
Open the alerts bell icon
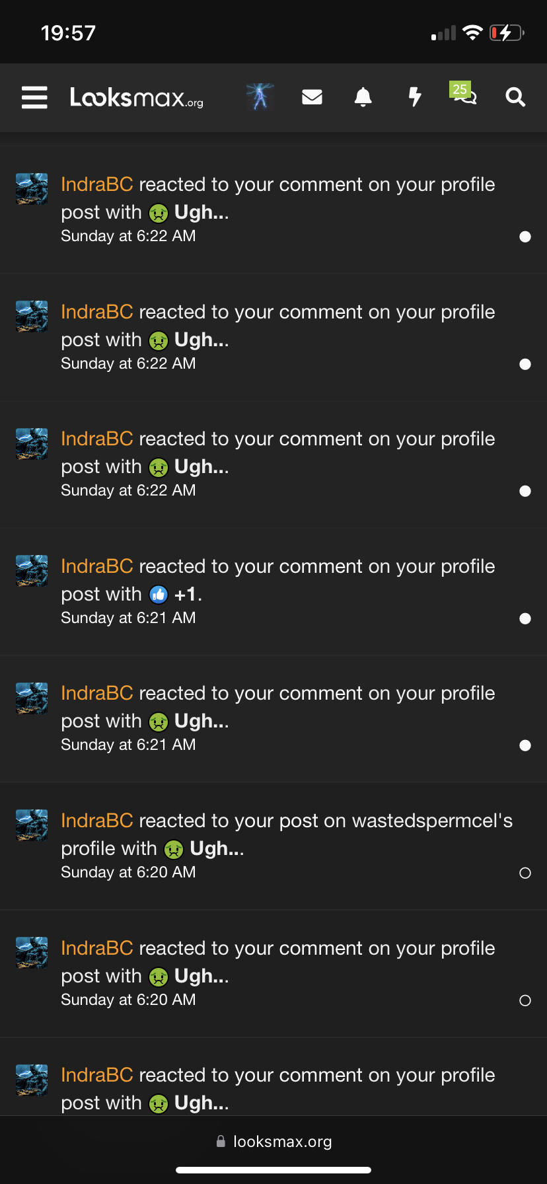(x=363, y=97)
